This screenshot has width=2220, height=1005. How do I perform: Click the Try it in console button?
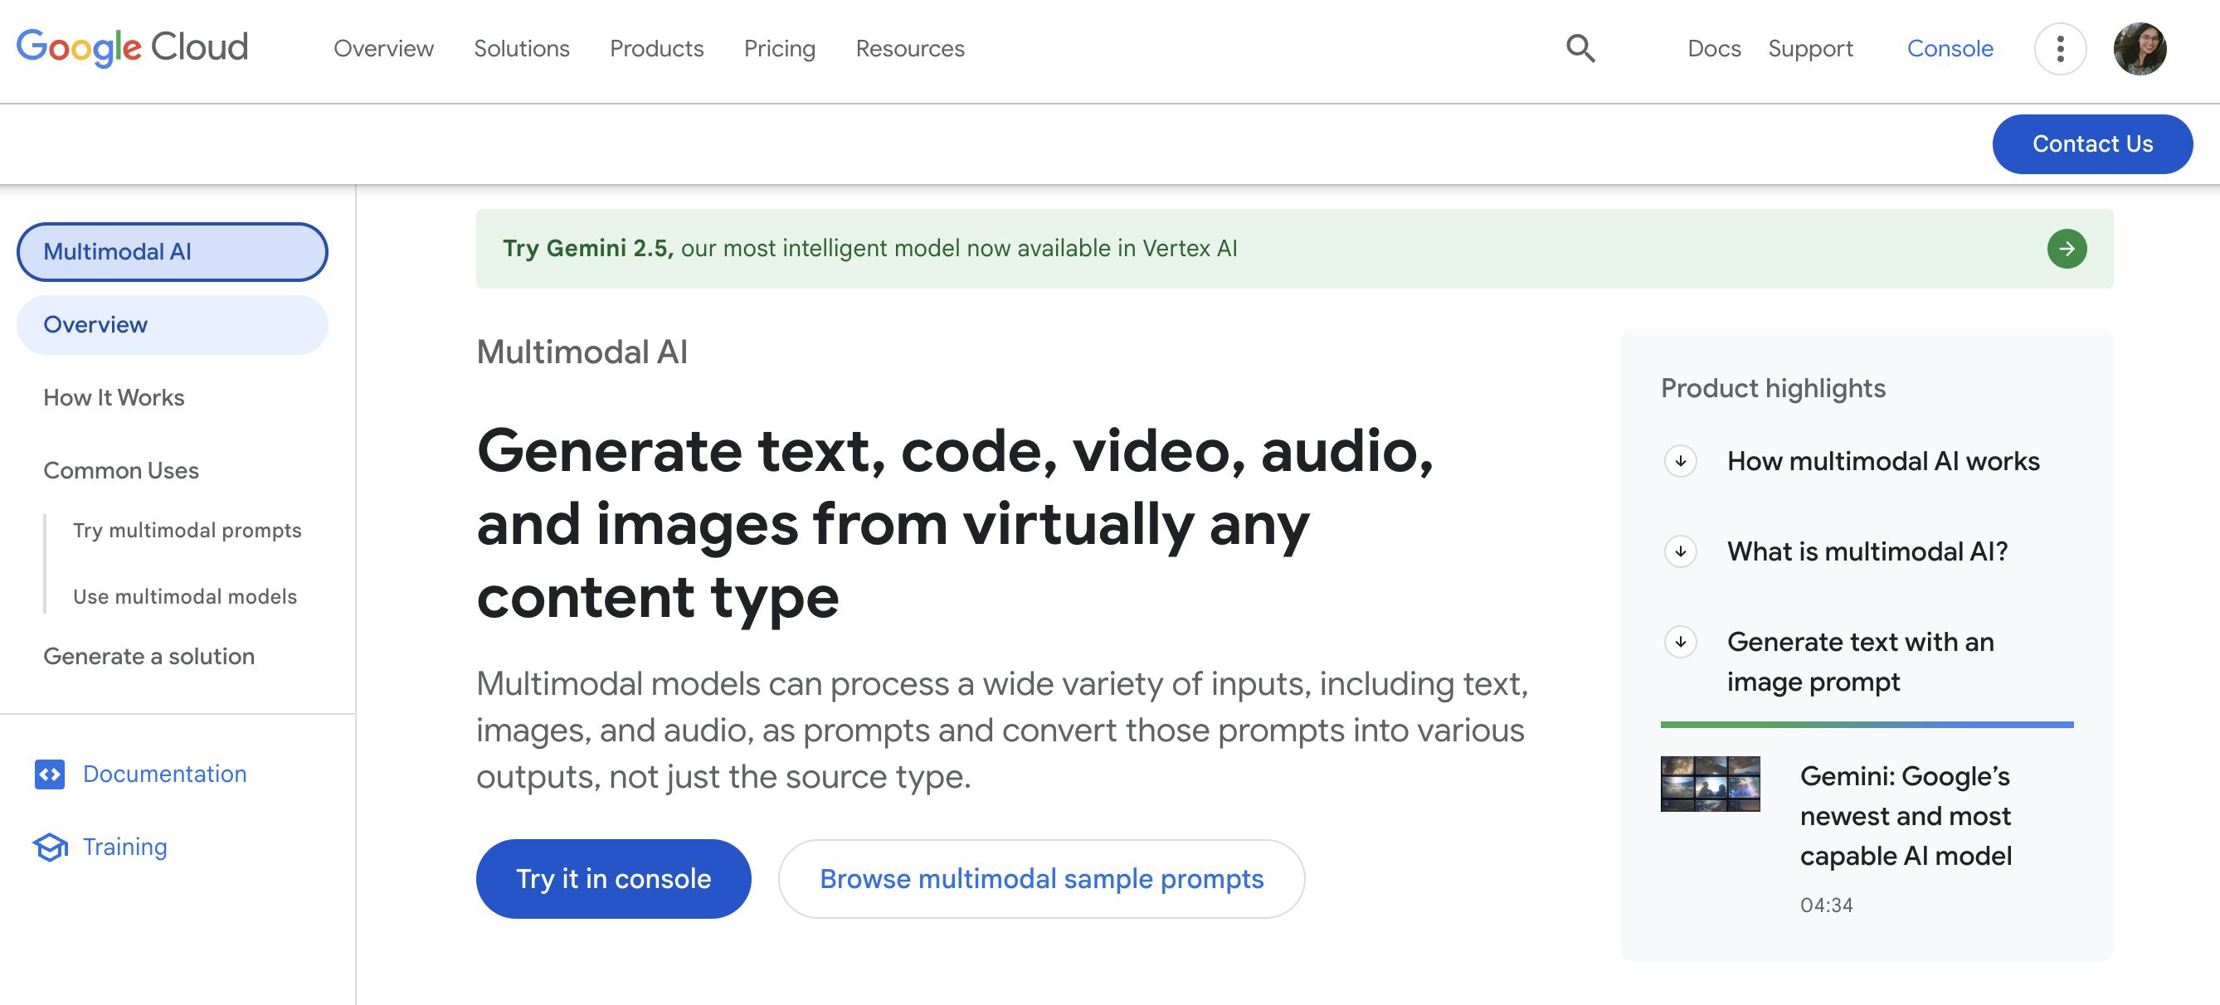(x=613, y=878)
